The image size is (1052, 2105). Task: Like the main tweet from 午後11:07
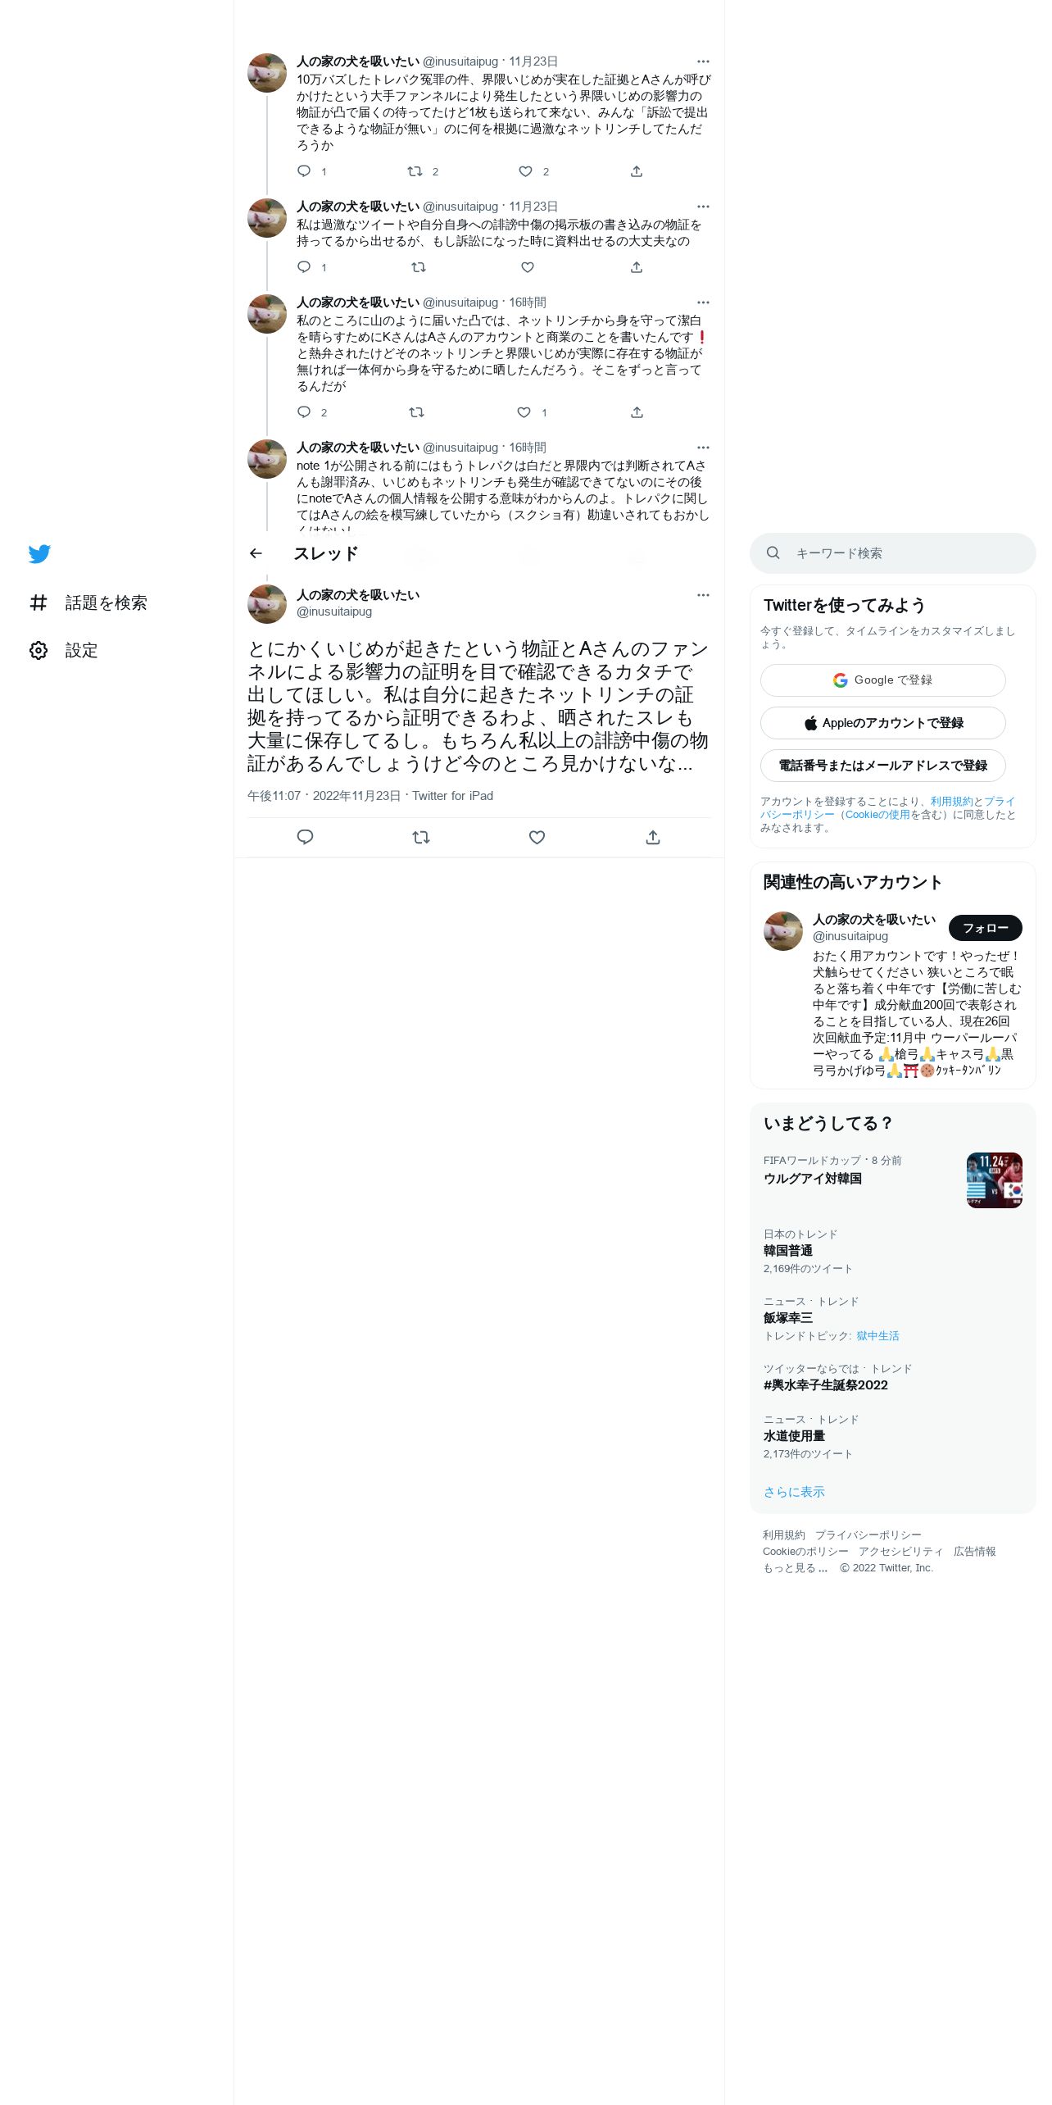(x=537, y=837)
